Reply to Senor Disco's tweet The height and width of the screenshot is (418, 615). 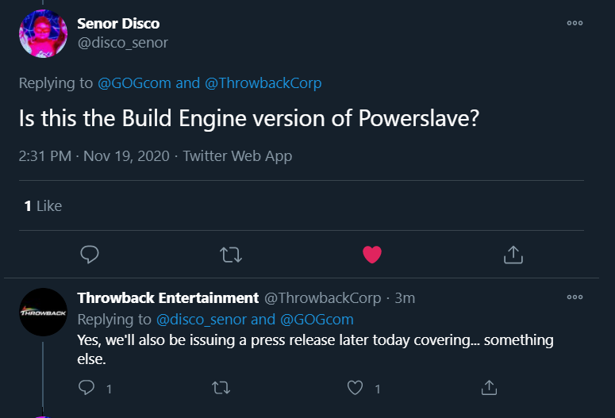[90, 255]
